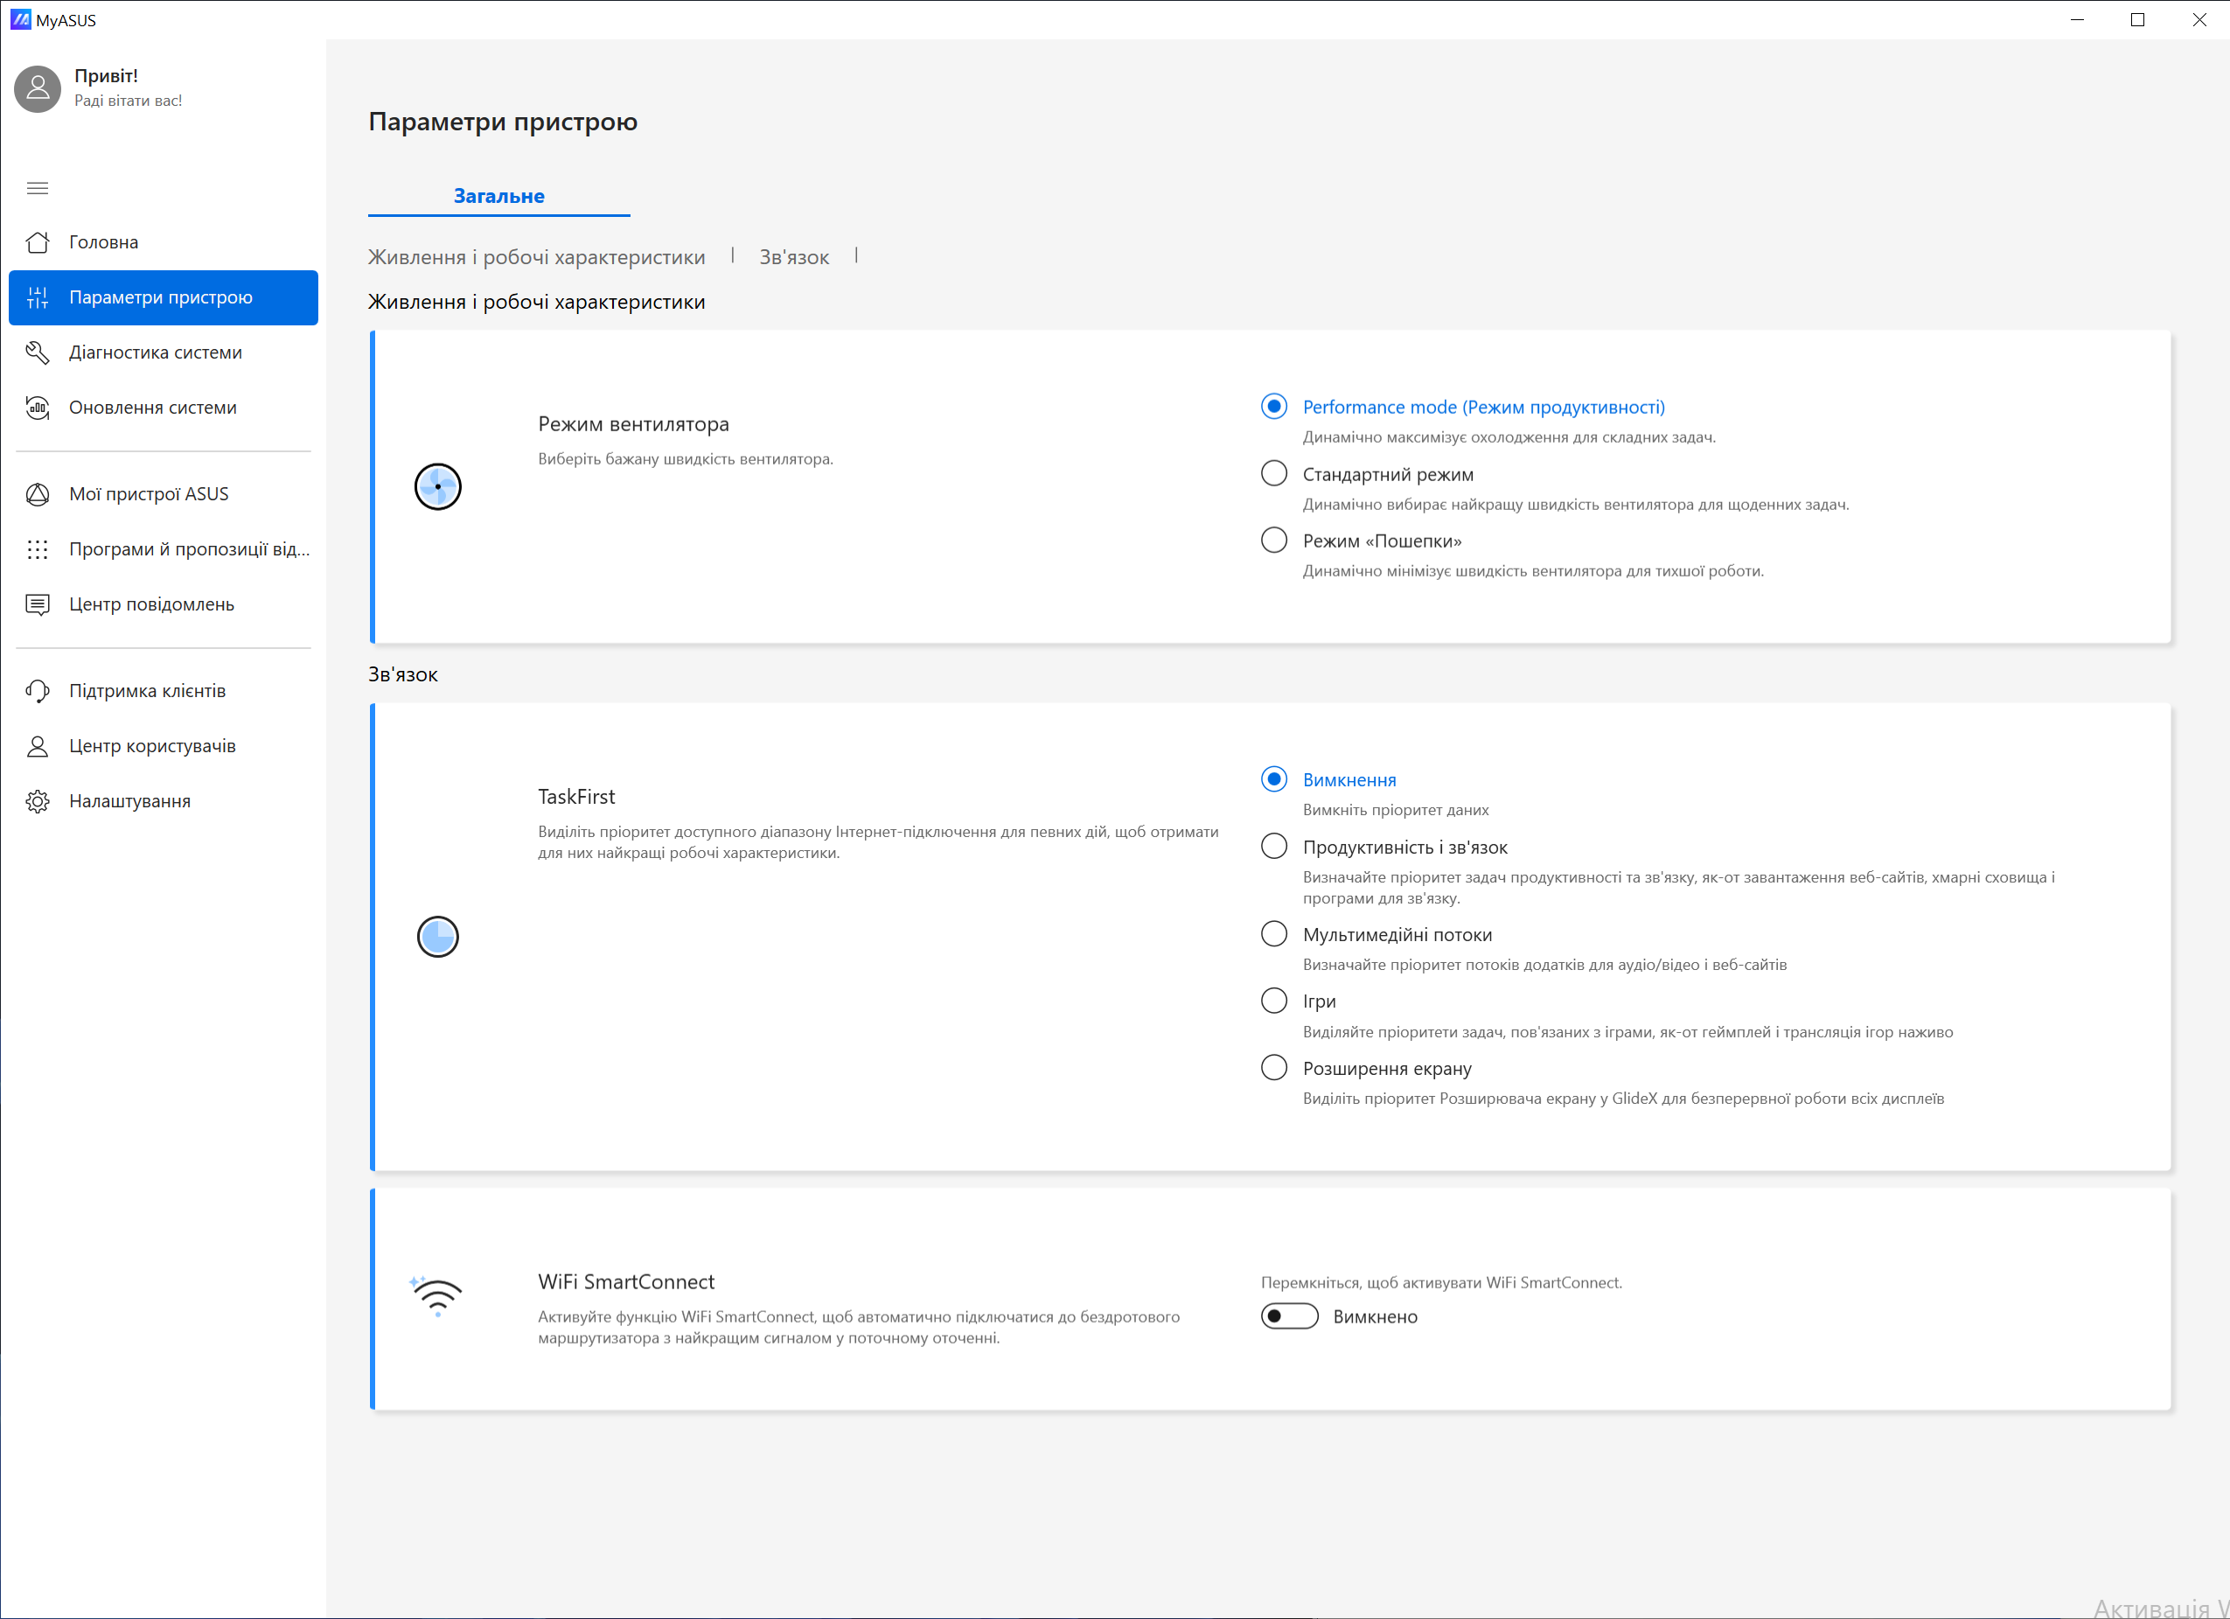Close the MyASUS window
This screenshot has height=1619, width=2230.
[x=2199, y=19]
